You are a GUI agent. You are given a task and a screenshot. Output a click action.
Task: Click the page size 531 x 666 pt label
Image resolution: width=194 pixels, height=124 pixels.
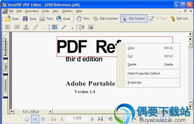31,112
